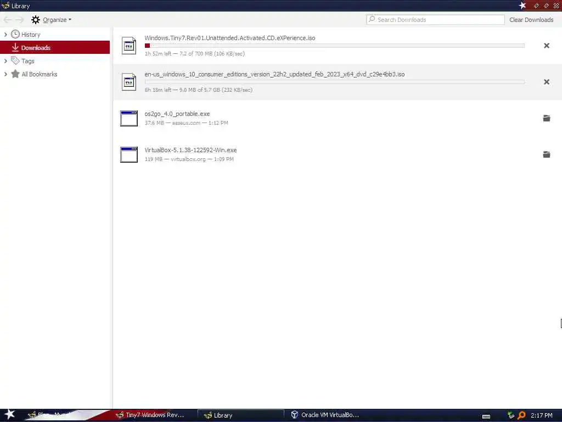Select Tags in the sidebar
The image size is (562, 422).
[55, 61]
